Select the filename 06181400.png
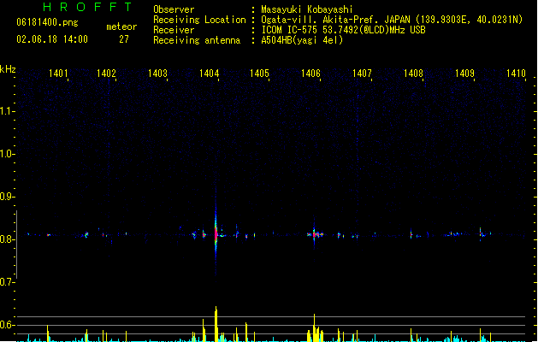 47,22
